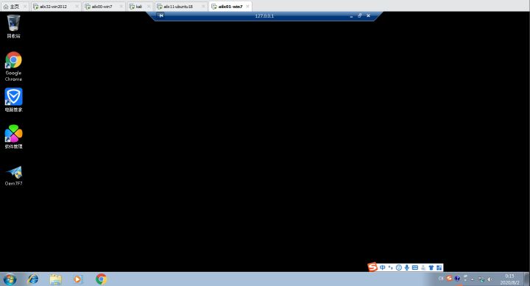
Task: Show hidden system tray icons
Action: 473,279
